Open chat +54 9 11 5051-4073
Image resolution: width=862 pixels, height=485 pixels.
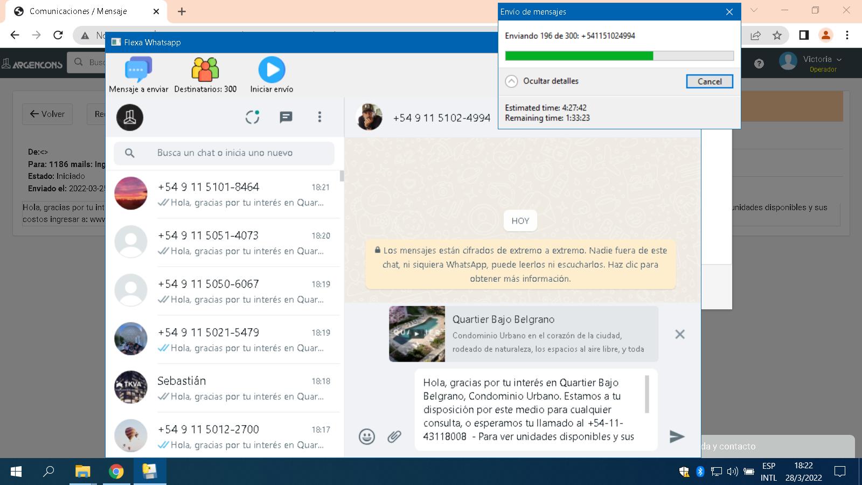pos(223,242)
